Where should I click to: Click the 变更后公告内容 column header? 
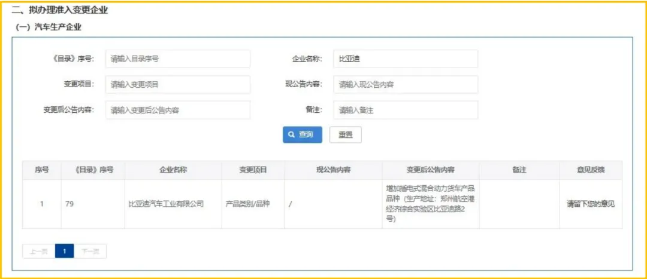coord(431,170)
